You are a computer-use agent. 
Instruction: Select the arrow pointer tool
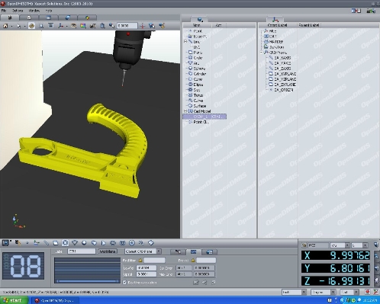(x=18, y=26)
